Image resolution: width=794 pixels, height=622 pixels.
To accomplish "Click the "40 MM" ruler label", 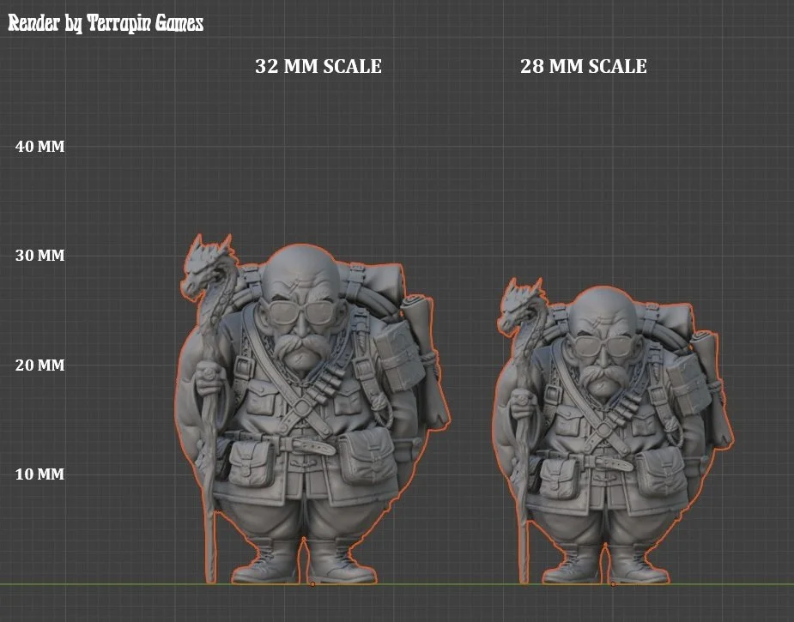I will pyautogui.click(x=40, y=147).
